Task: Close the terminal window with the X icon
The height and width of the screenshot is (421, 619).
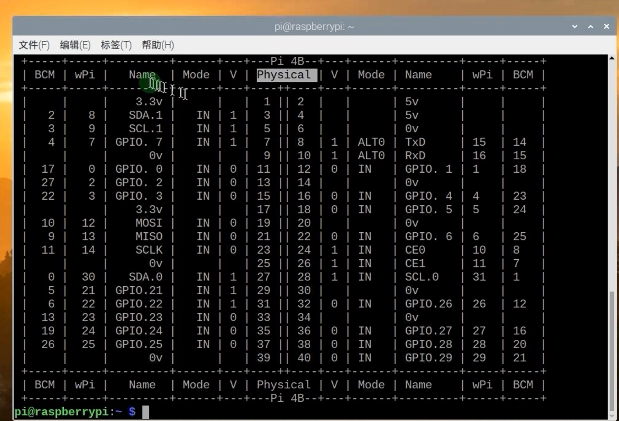Action: pos(606,27)
